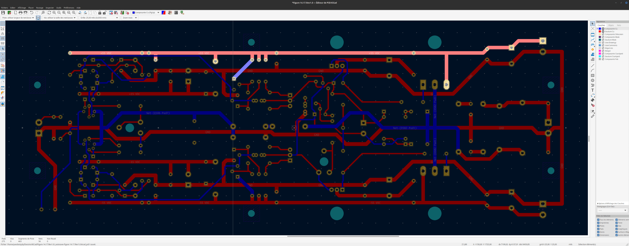
Task: Select the Add Text tool
Action: pyautogui.click(x=592, y=90)
